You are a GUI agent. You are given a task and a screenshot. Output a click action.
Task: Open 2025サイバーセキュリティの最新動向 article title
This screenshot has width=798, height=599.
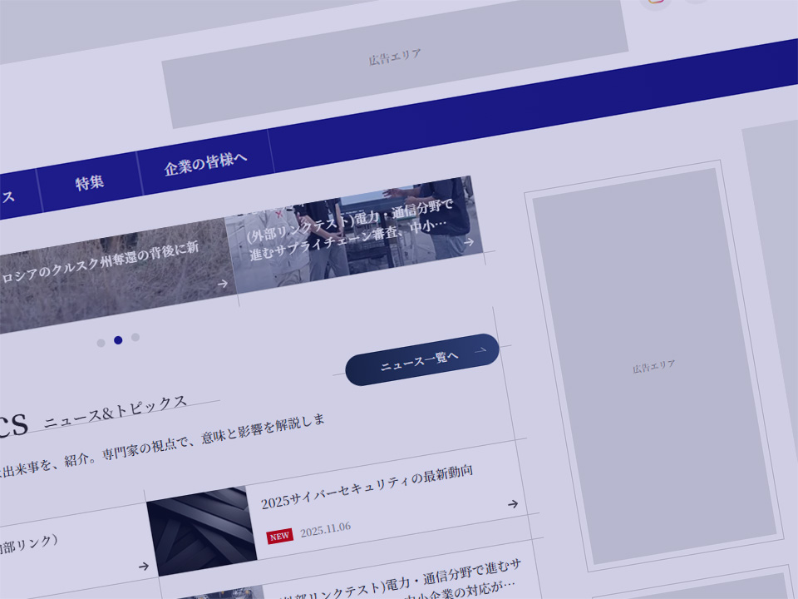pos(367,487)
